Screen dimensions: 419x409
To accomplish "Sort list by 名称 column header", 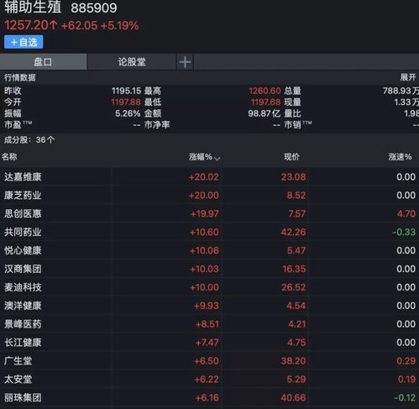I will [9, 157].
